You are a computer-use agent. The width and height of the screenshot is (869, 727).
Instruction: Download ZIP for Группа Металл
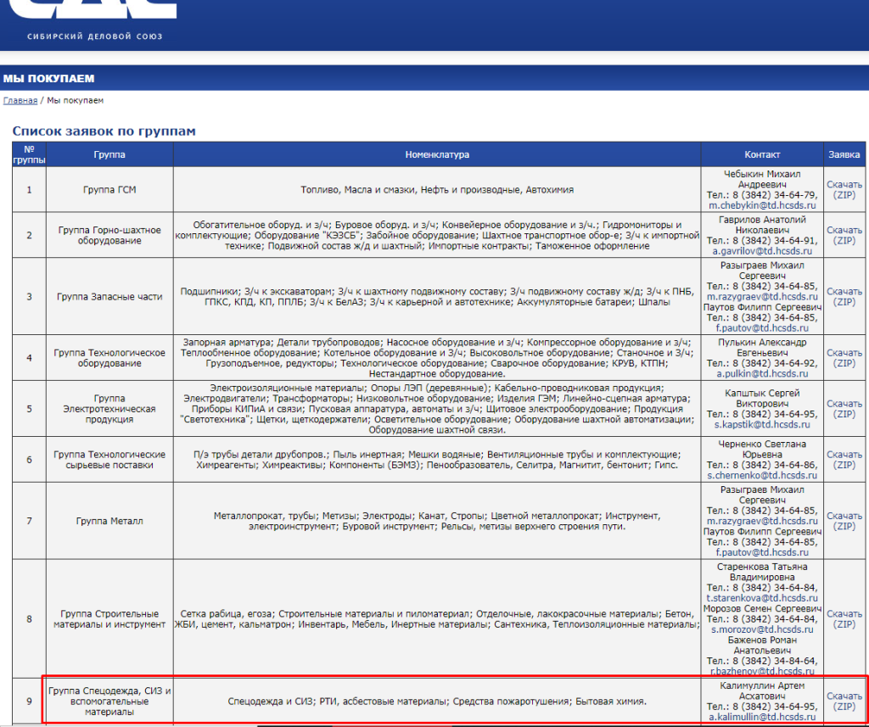[x=844, y=521]
